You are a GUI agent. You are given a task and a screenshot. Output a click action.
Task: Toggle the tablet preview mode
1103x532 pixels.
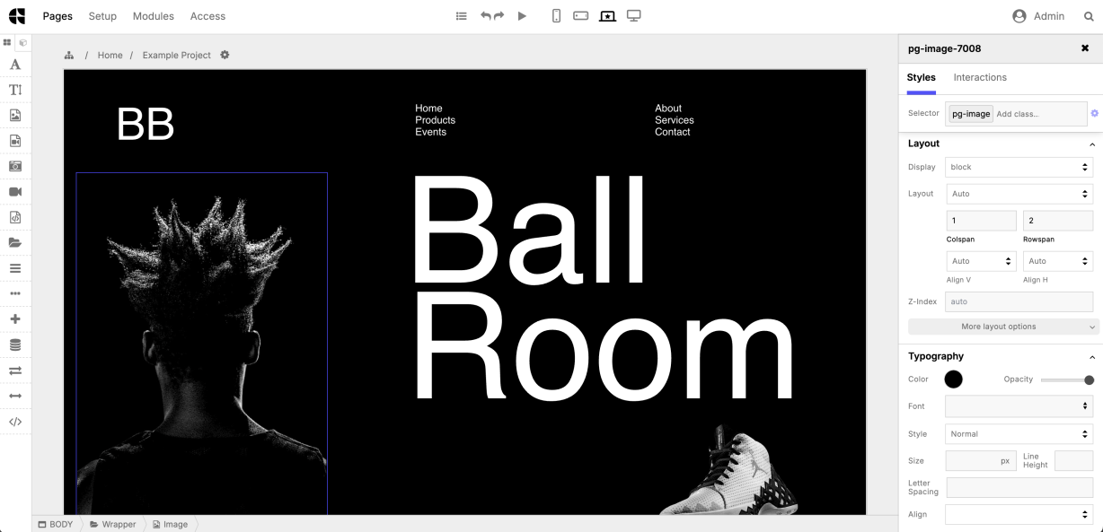580,15
